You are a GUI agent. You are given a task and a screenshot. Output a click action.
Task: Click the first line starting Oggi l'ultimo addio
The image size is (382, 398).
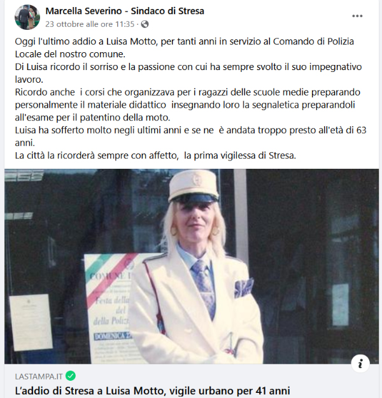(x=184, y=41)
